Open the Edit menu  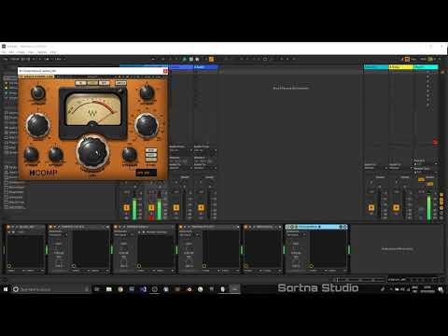(11, 52)
